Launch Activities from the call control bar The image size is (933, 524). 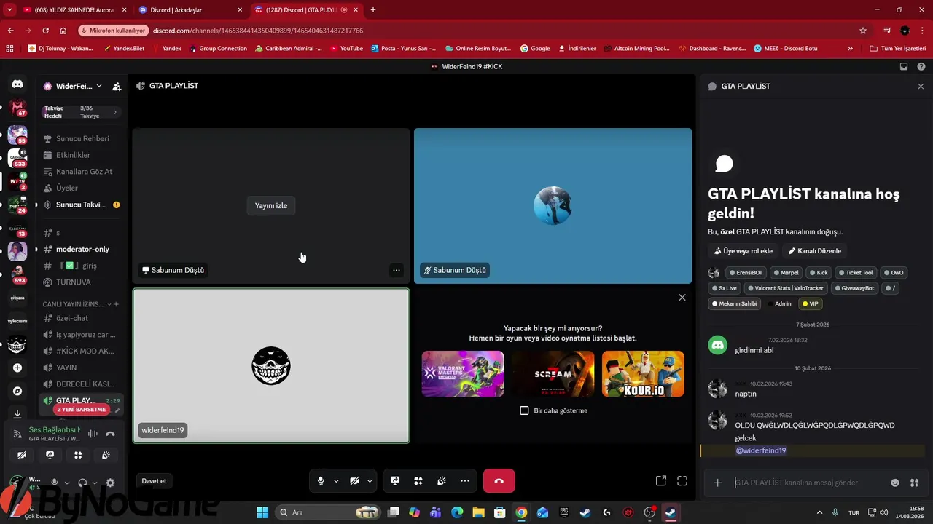point(418,481)
